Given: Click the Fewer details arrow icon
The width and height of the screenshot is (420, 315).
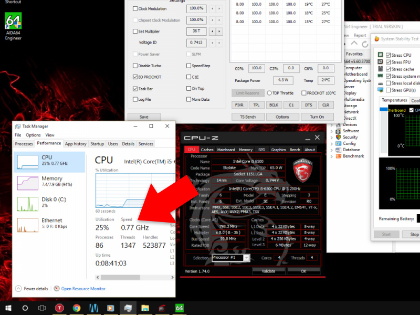Looking at the screenshot, I should (18, 288).
